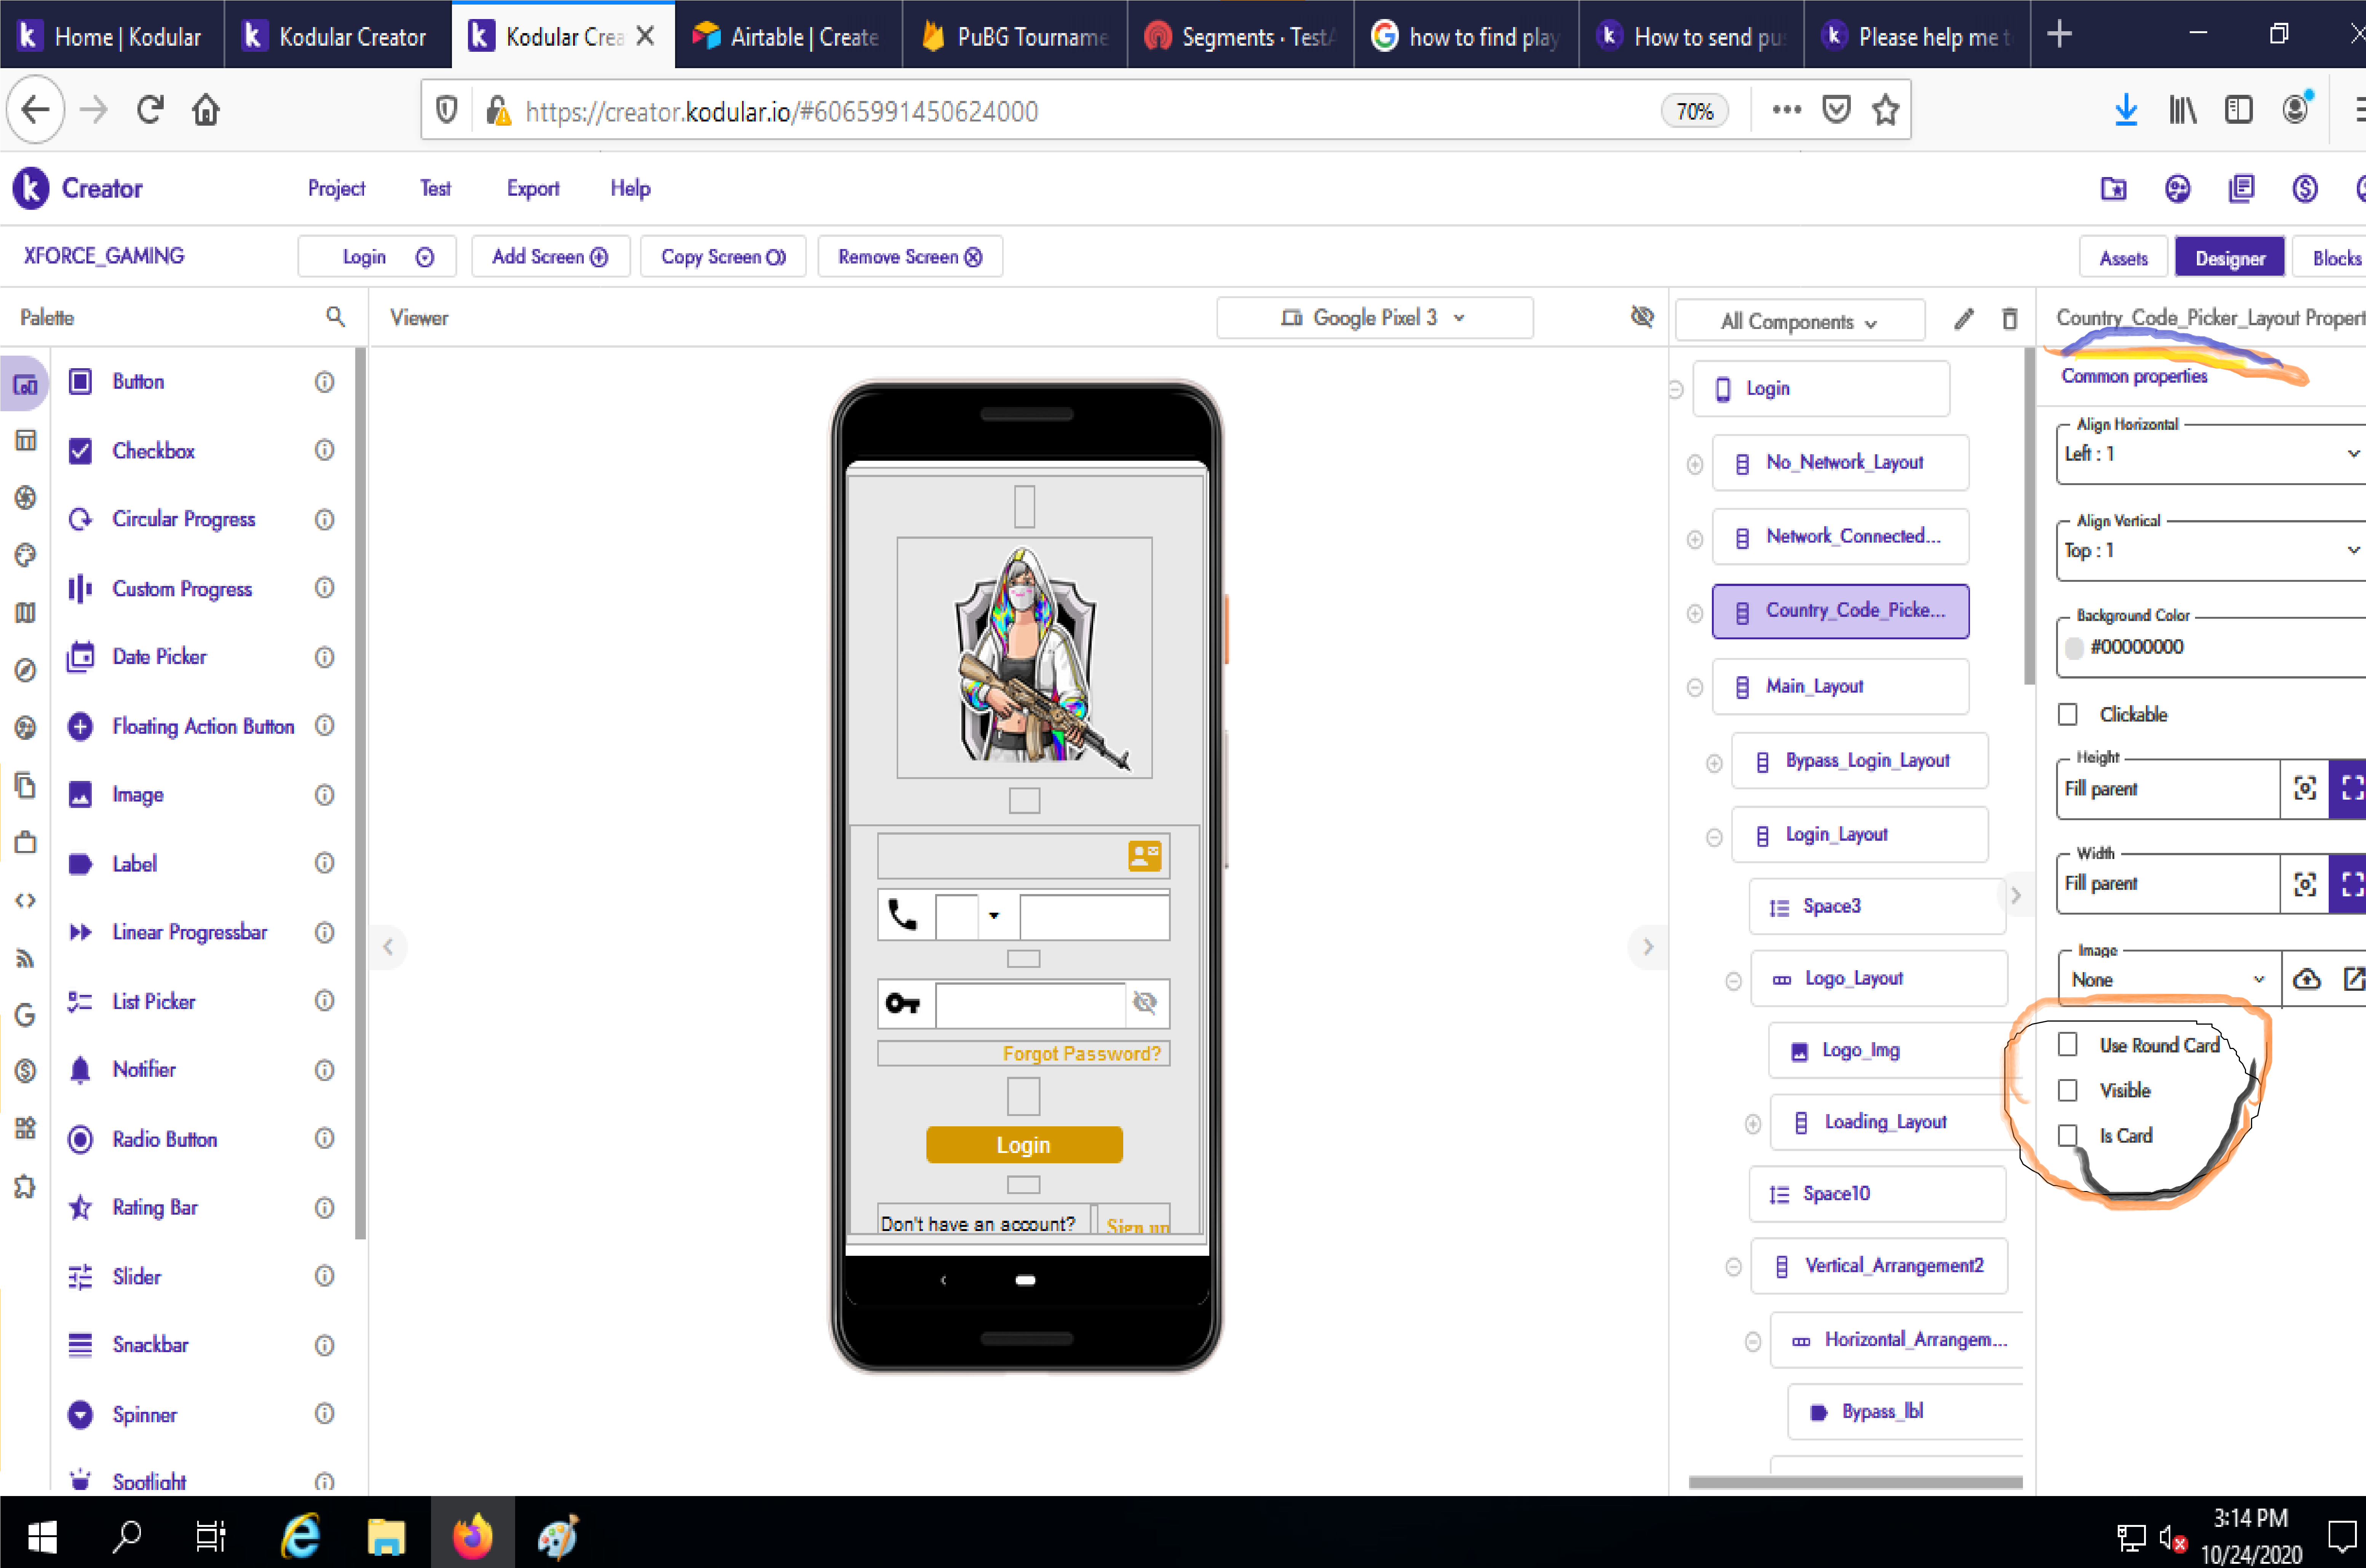Switch to the Airtable browser tab
Image resolution: width=2366 pixels, height=1568 pixels.
click(x=788, y=36)
